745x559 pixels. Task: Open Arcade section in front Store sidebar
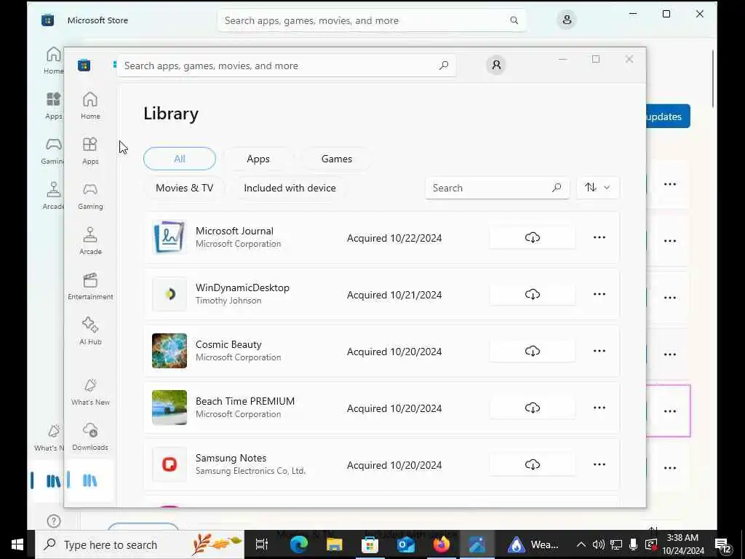point(90,241)
